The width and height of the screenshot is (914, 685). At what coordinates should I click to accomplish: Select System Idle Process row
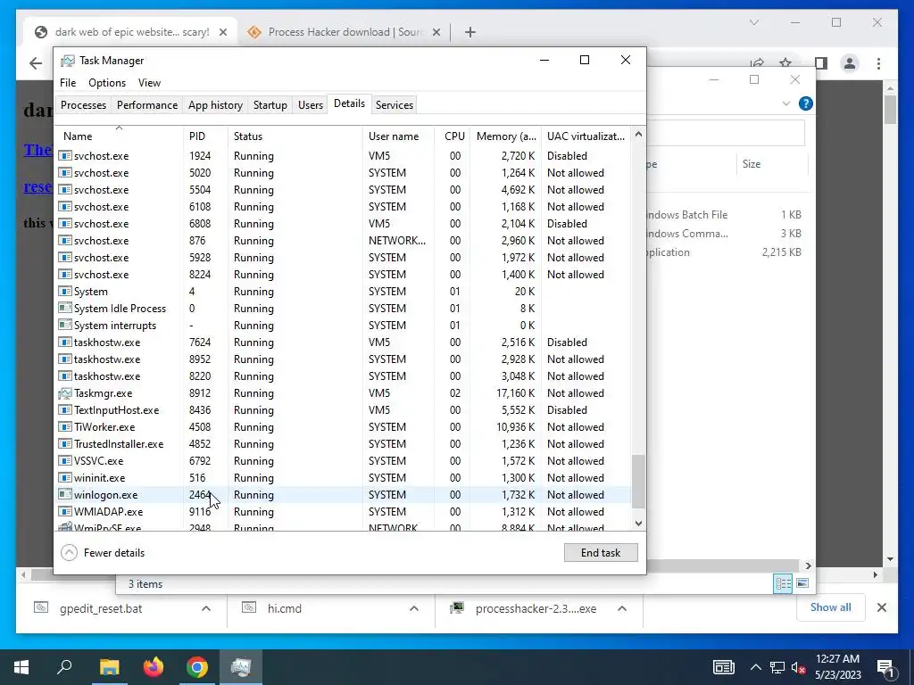343,308
